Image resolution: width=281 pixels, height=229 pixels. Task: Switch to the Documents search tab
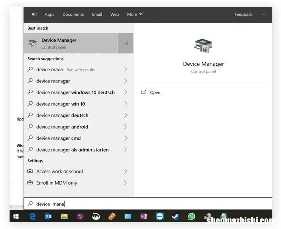[73, 14]
